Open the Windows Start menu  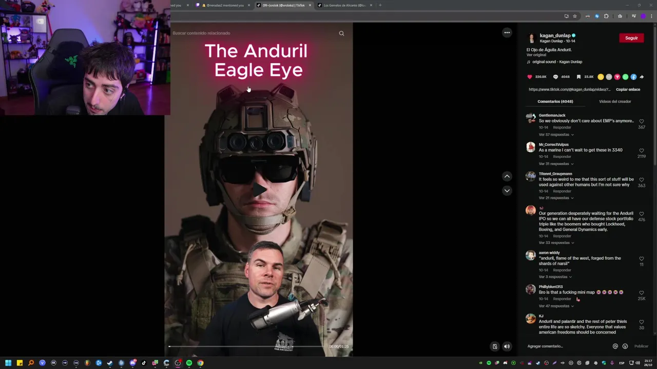click(x=8, y=363)
